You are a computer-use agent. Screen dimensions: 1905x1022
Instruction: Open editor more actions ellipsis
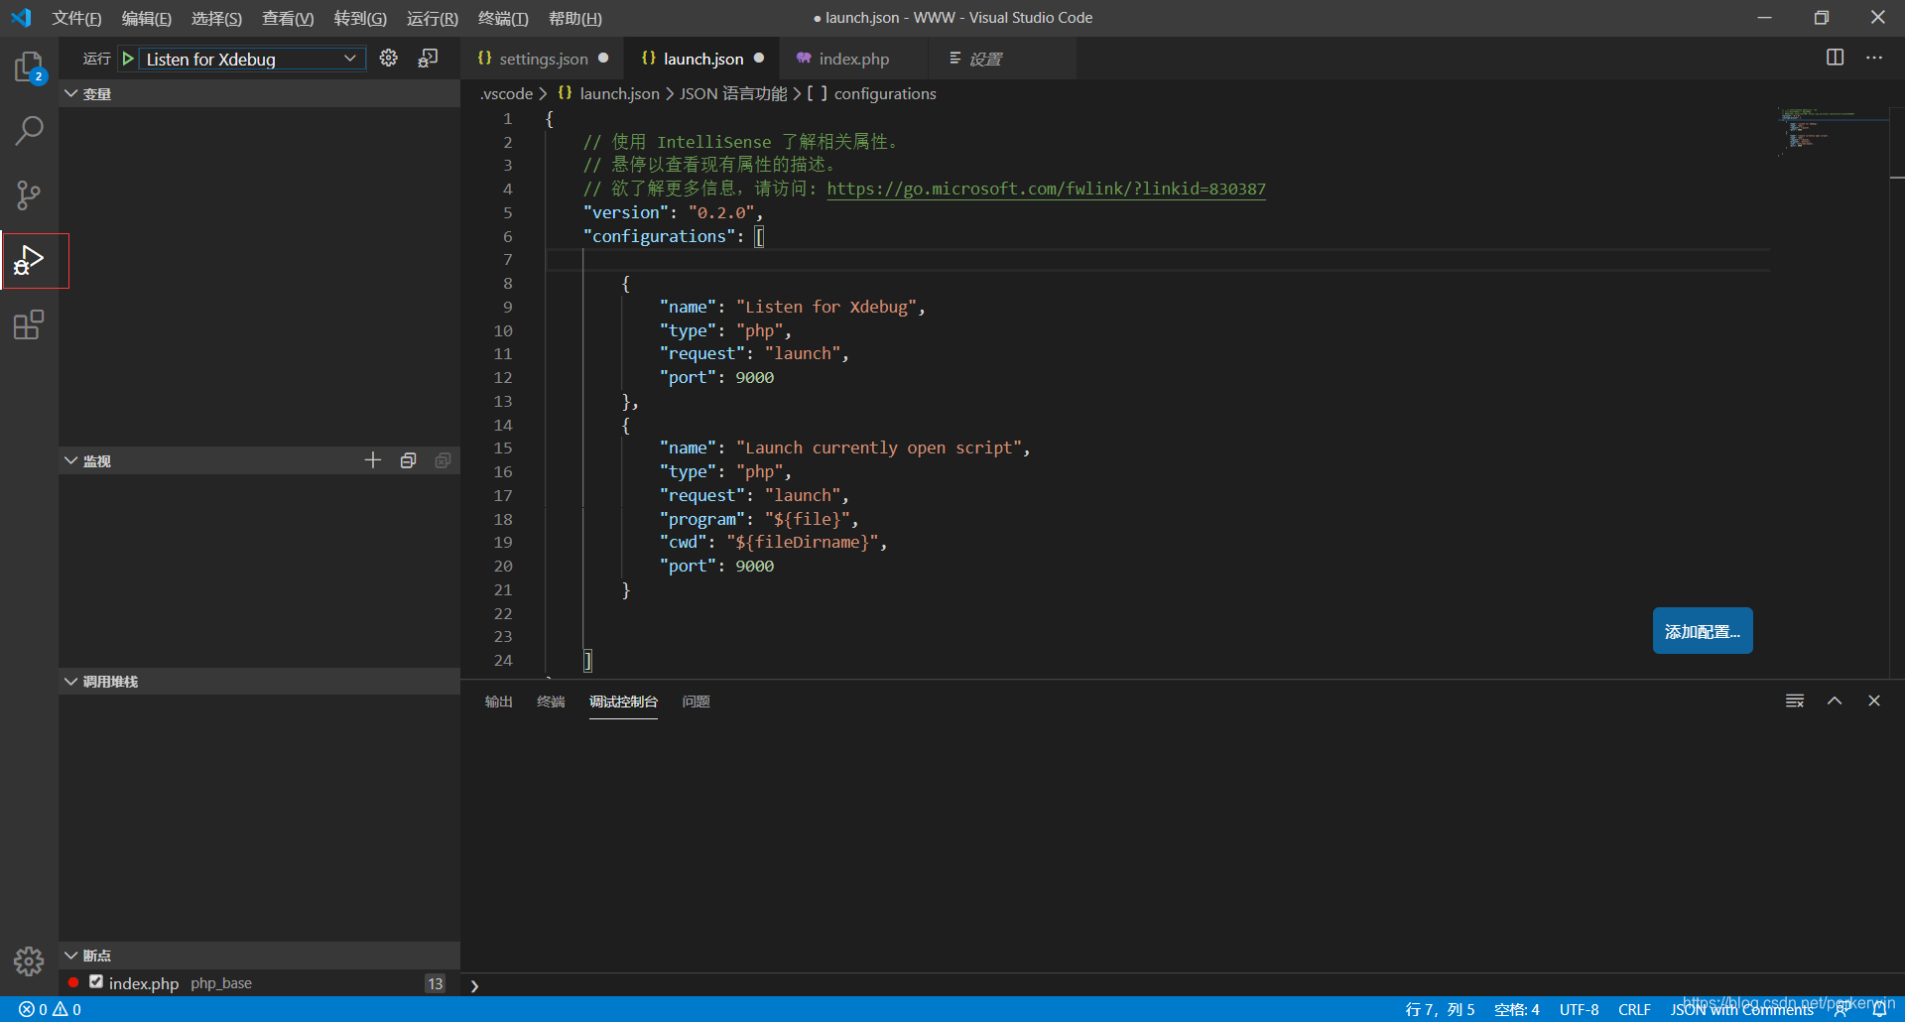pos(1874,58)
